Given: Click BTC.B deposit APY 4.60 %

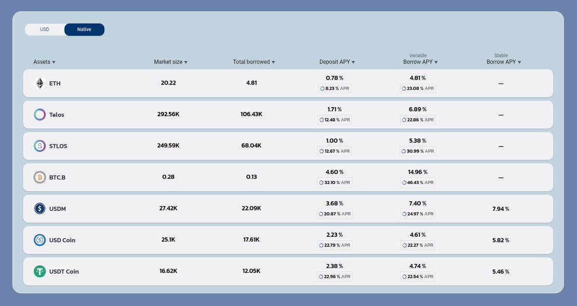Looking at the screenshot, I should click(x=335, y=172).
